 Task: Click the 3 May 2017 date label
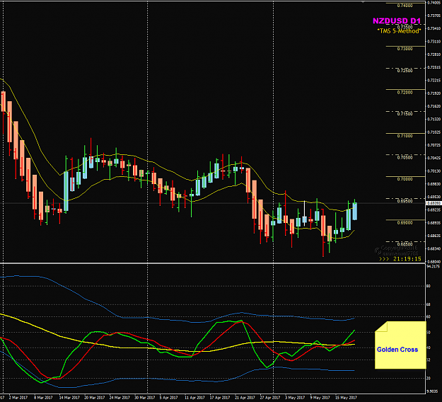tap(295, 398)
